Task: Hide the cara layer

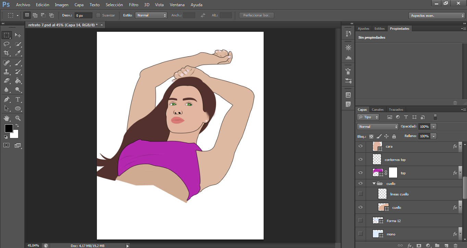Action: coord(360,146)
